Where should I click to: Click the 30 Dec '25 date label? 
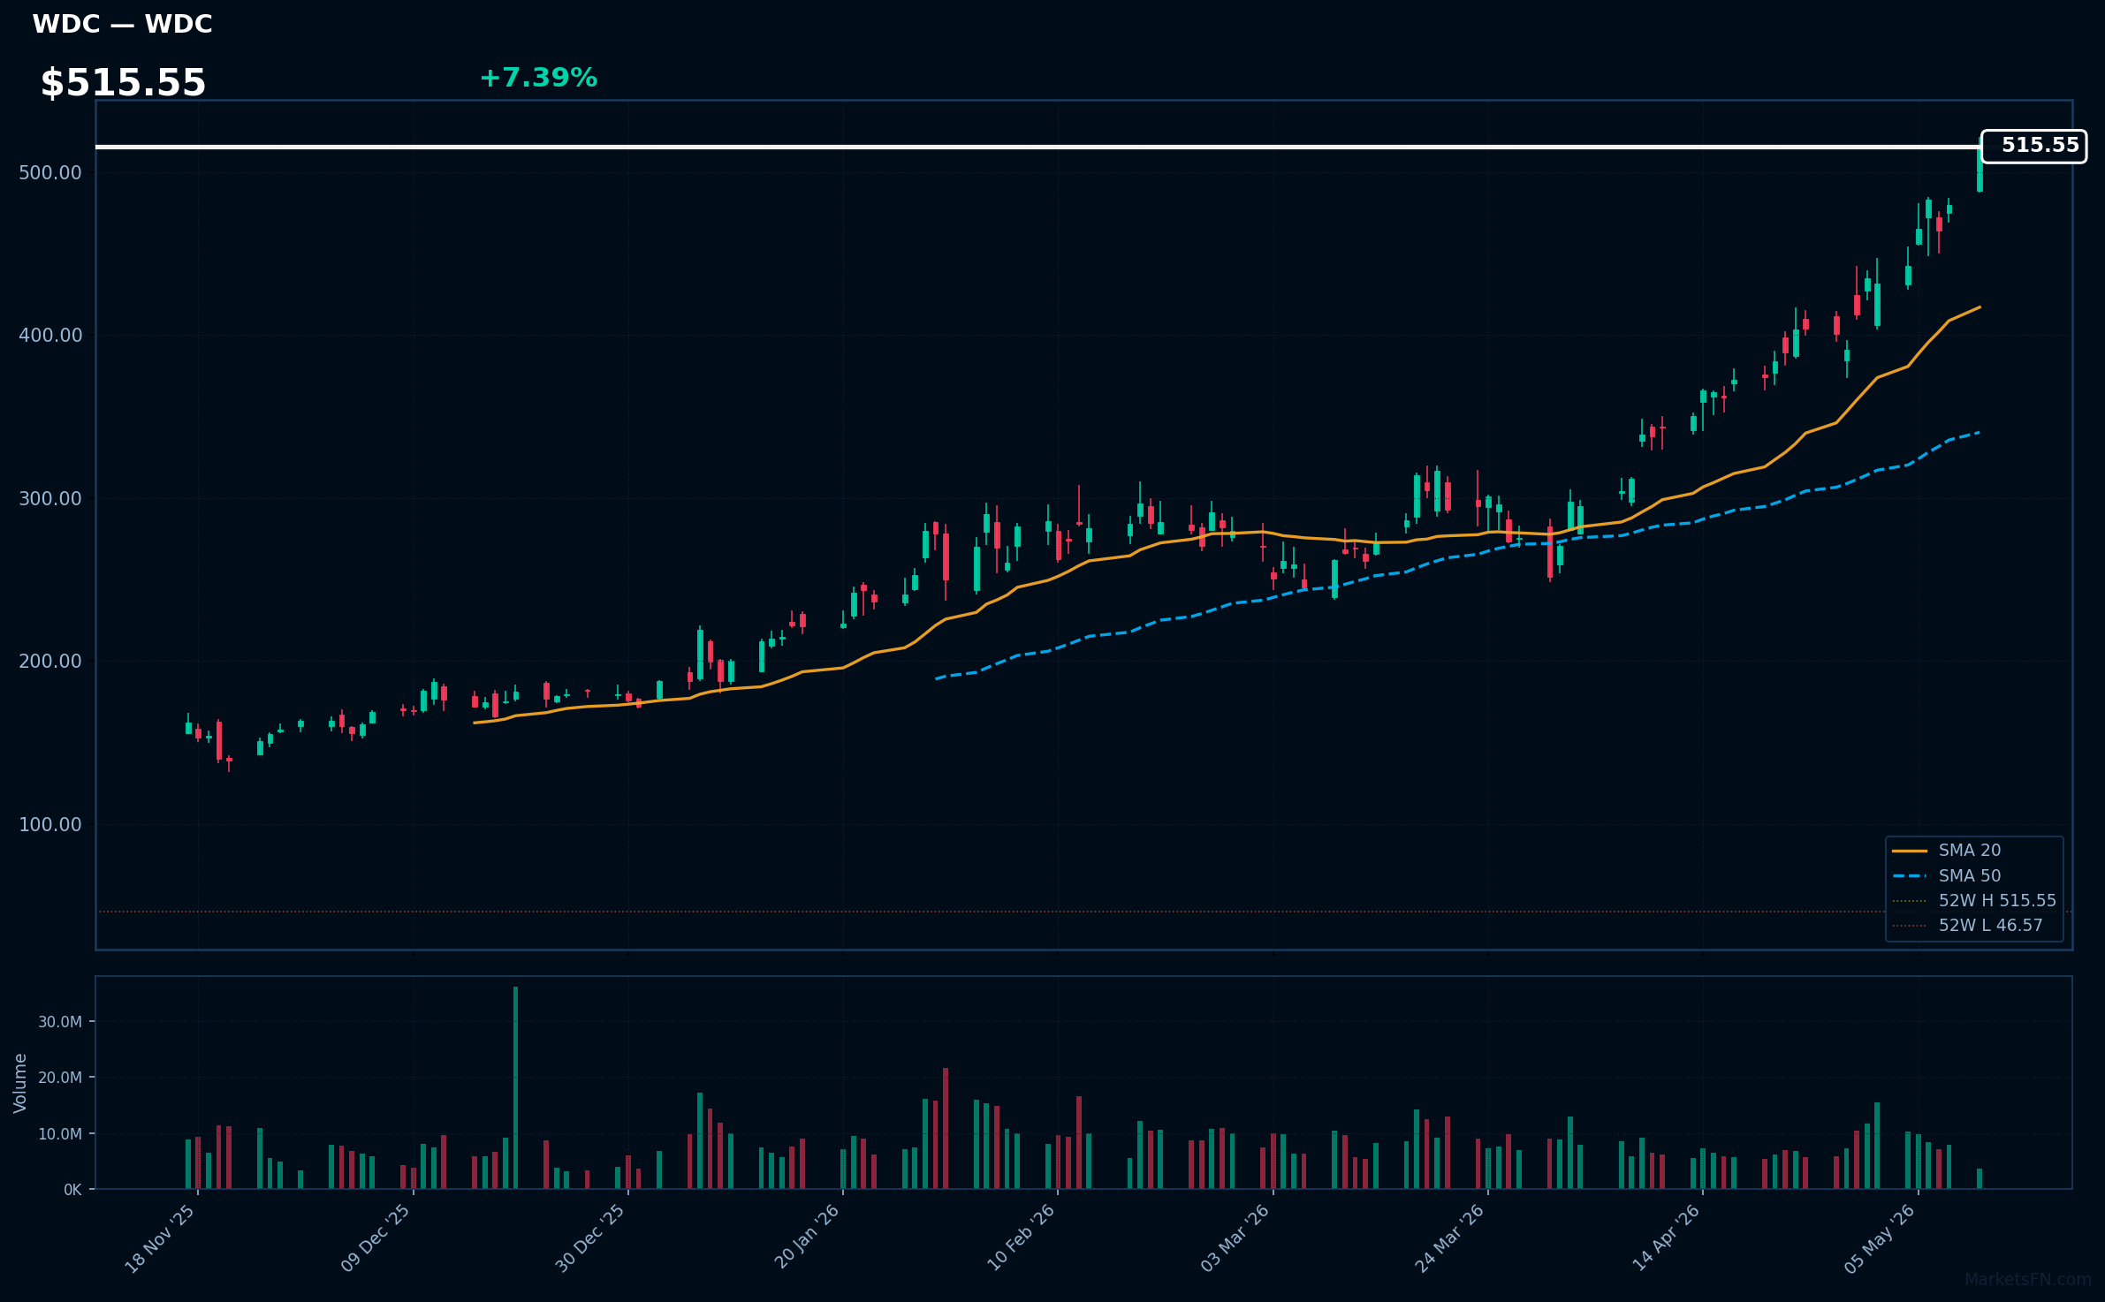coord(590,1238)
